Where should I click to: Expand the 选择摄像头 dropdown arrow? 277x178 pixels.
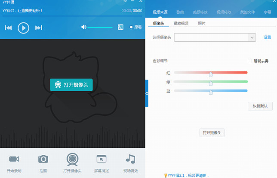click(252, 37)
